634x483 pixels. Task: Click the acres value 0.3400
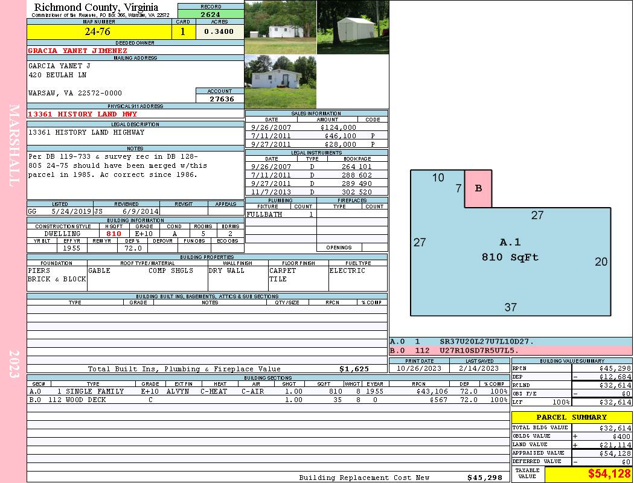click(219, 32)
